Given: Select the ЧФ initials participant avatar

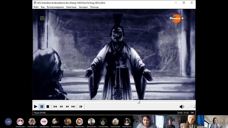Looking at the screenshot, I should tap(44, 122).
